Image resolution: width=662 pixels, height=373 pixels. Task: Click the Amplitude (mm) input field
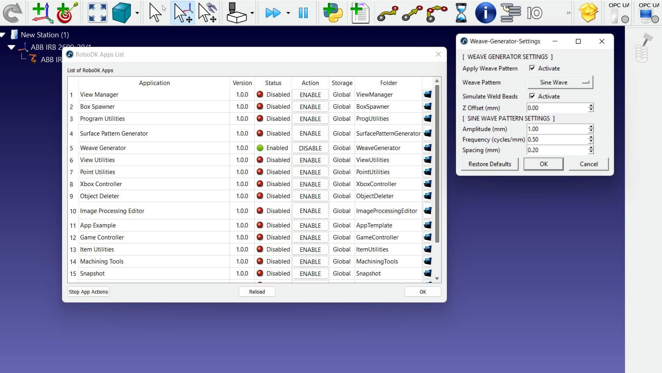(x=557, y=129)
